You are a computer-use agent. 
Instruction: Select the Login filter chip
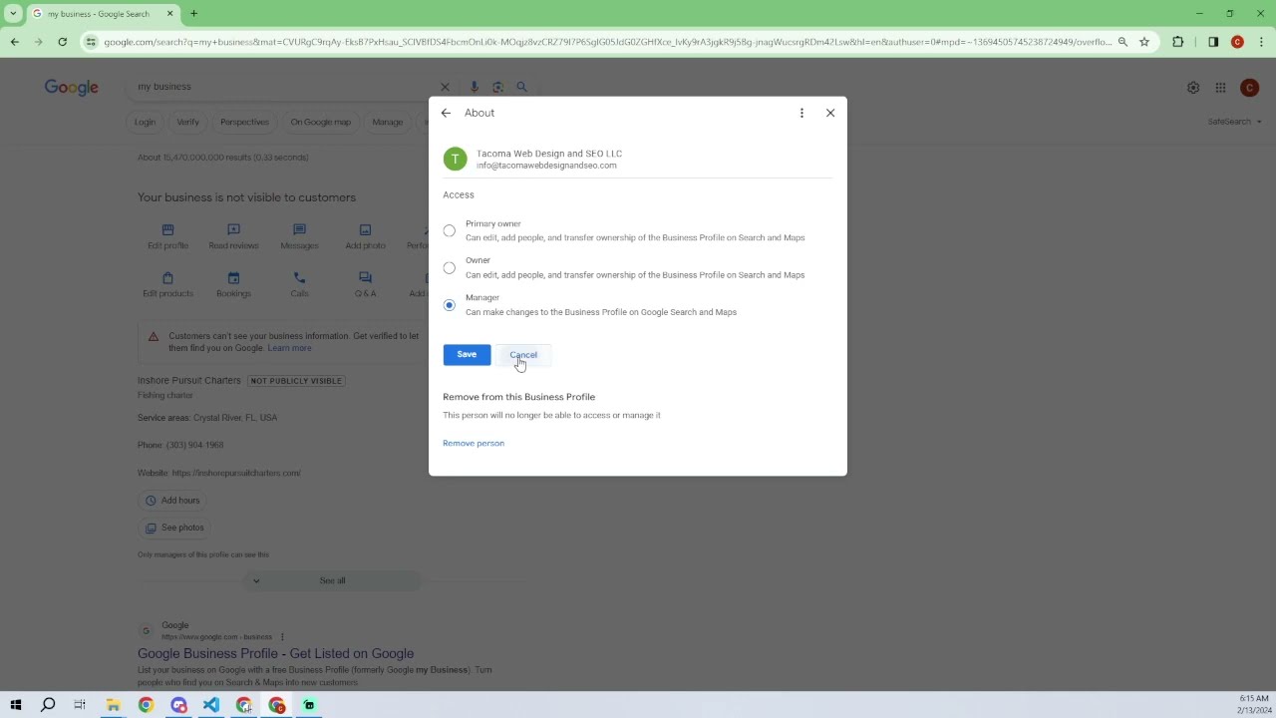pyautogui.click(x=145, y=122)
